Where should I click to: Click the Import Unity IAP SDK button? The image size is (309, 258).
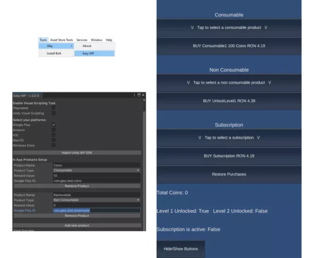click(x=77, y=153)
